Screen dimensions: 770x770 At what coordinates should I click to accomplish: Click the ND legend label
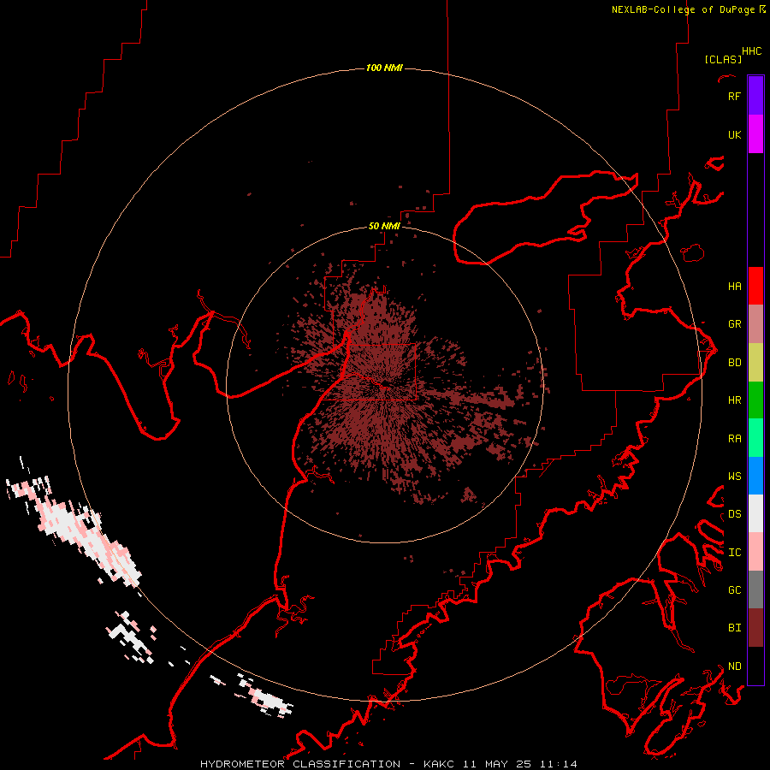734,666
